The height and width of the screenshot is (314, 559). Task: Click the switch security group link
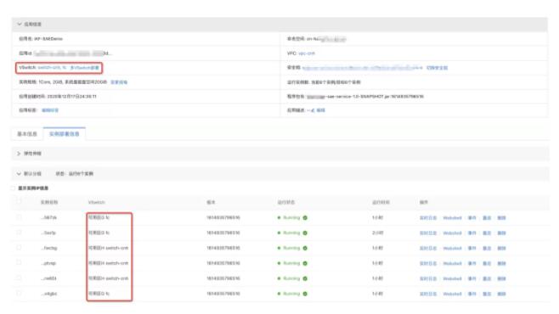(x=437, y=68)
